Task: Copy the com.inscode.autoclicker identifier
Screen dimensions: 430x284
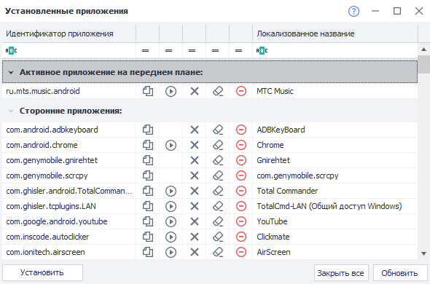Action: 148,237
